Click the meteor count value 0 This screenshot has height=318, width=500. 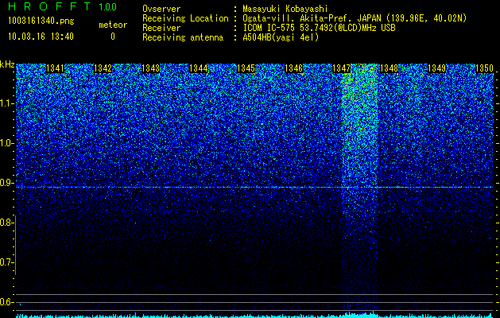113,37
